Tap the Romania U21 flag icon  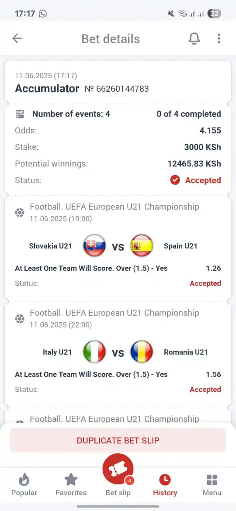142,352
